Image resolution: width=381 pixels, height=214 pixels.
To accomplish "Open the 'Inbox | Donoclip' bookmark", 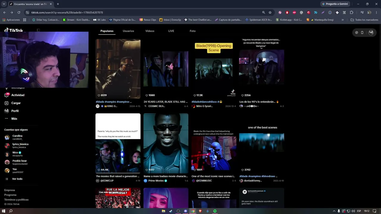I will (170, 20).
